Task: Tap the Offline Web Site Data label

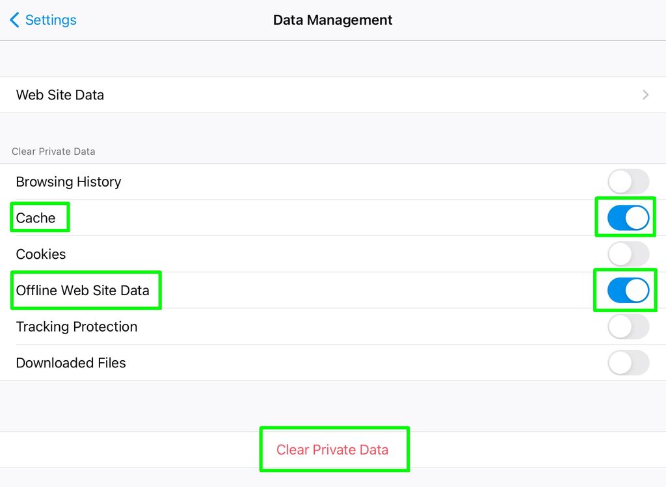Action: coord(84,291)
